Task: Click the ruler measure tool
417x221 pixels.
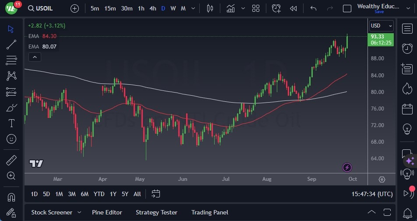Action: click(11, 160)
